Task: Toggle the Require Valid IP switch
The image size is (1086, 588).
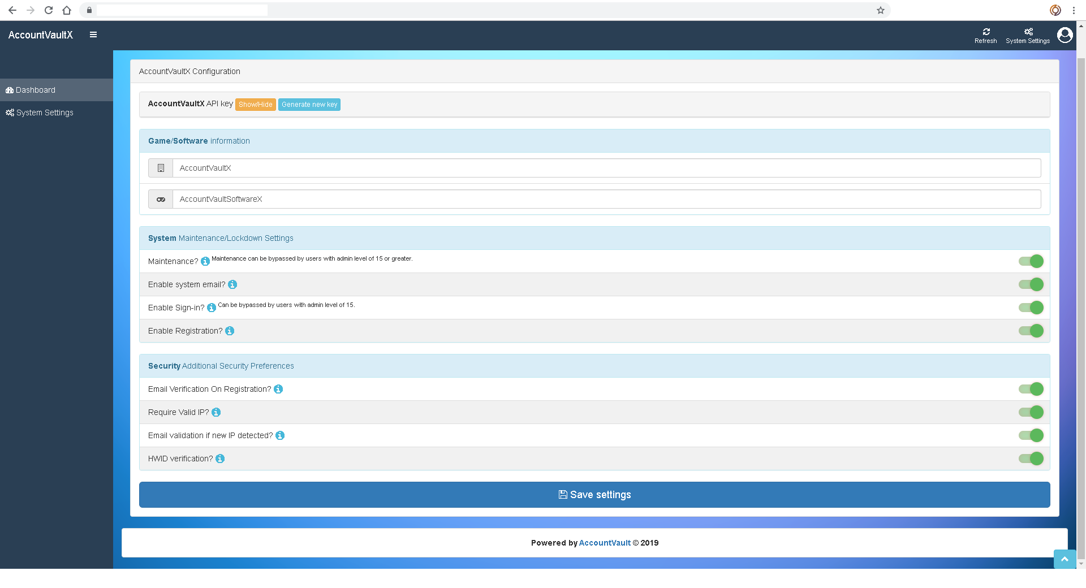Action: point(1031,412)
